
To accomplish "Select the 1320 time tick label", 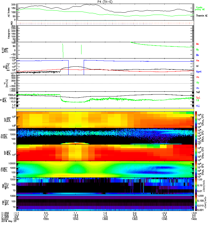I will pyautogui.click(x=135, y=219).
